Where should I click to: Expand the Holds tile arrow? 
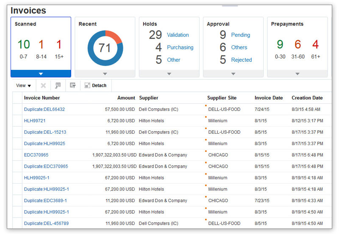coord(169,74)
